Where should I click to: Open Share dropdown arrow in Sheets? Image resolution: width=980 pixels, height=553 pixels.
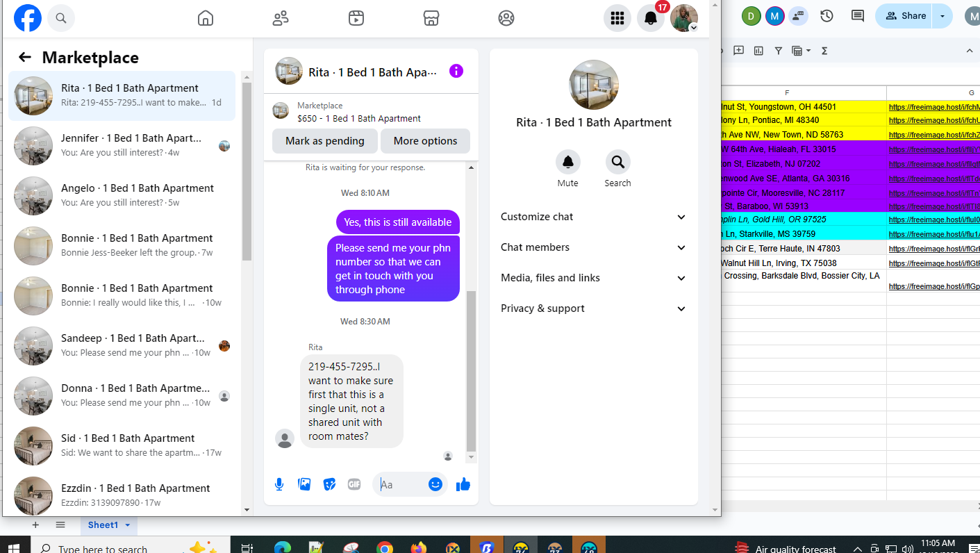coord(942,16)
